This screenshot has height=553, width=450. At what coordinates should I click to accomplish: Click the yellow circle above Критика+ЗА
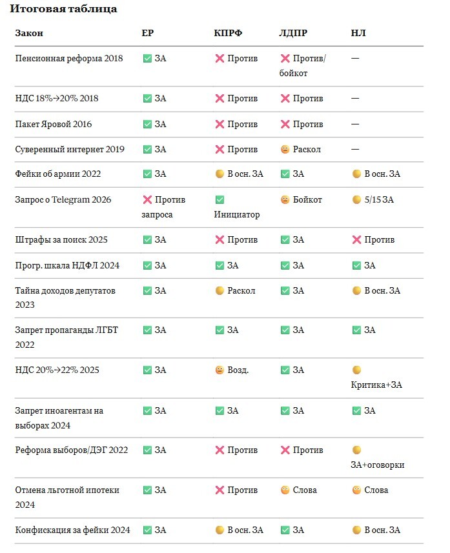pos(356,370)
